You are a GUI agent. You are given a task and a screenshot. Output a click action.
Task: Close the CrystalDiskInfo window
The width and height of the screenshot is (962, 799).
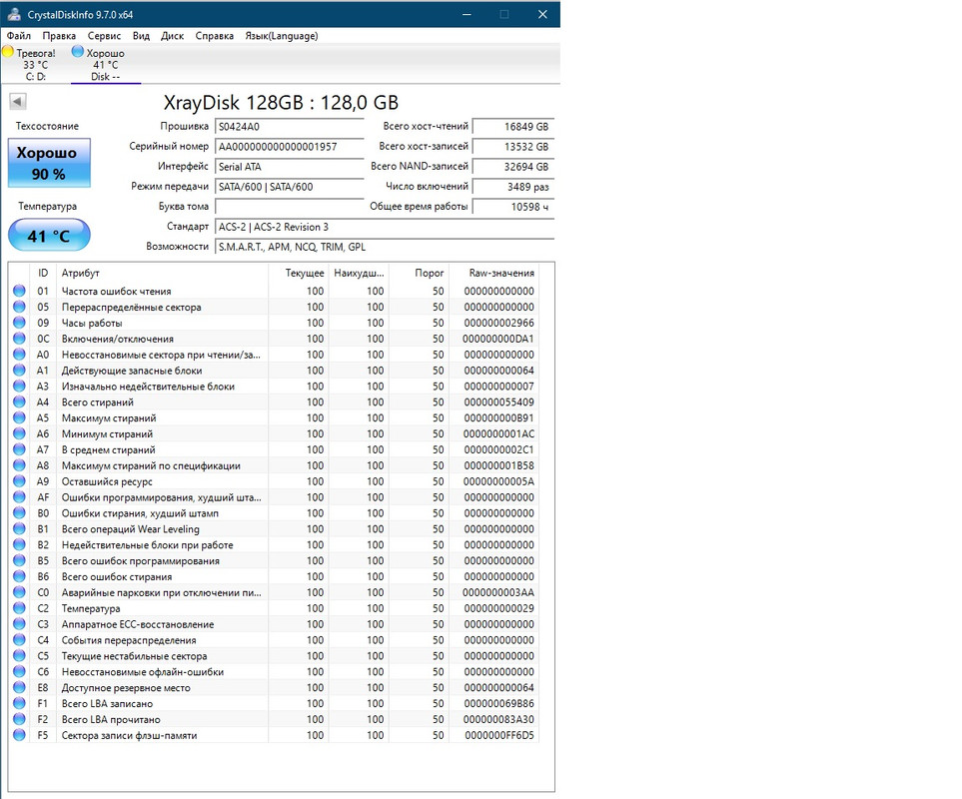542,14
